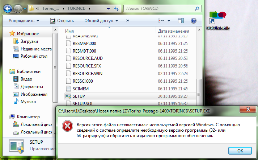Click the Torins_ breadcrumb segment

click(51, 8)
